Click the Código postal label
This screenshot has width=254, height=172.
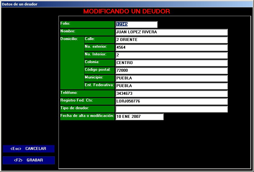99,70
